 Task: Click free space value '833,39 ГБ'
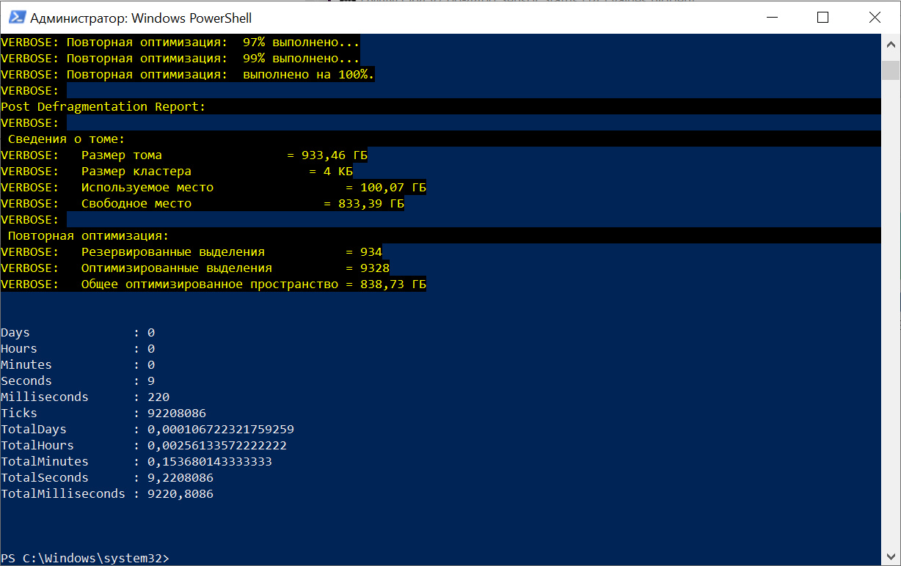(x=371, y=204)
